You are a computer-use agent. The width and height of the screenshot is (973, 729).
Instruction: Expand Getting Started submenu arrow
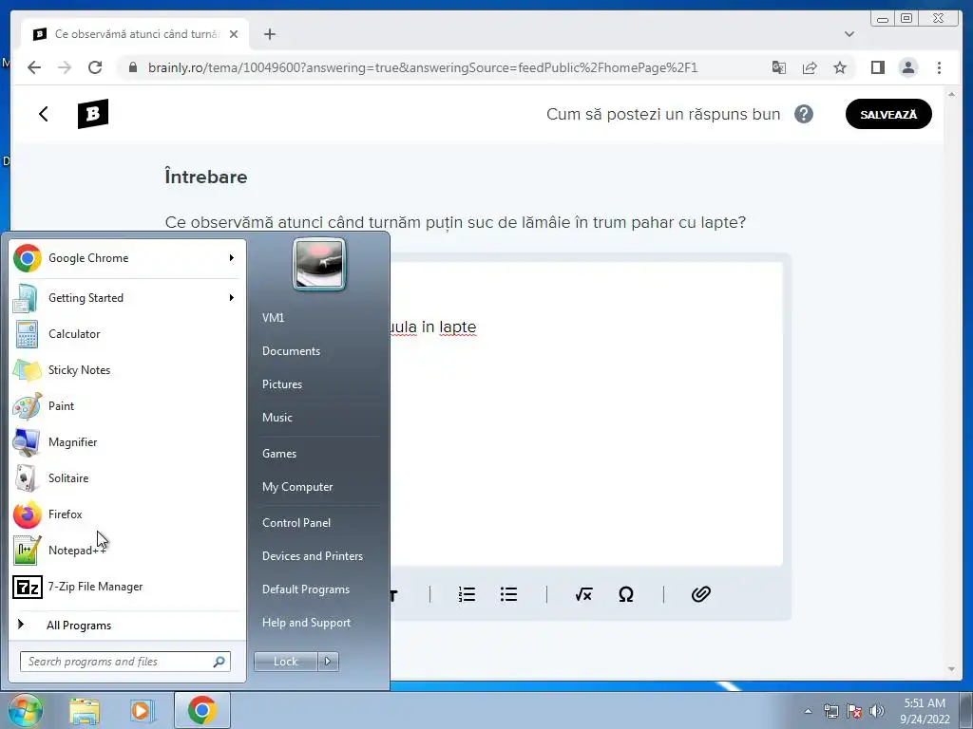click(232, 298)
